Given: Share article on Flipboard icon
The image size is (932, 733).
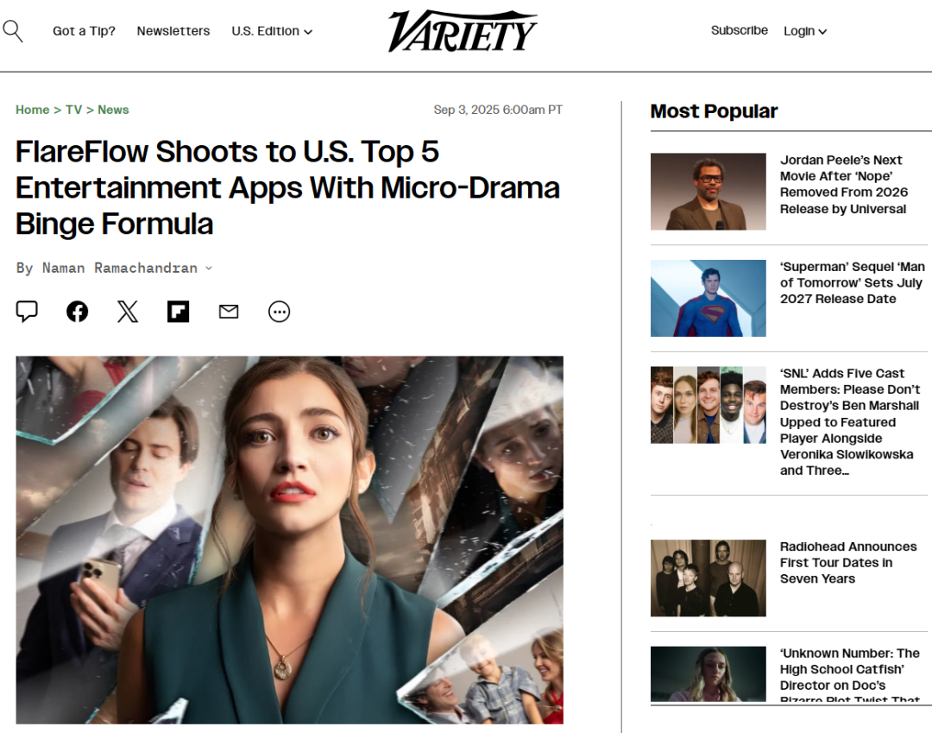Looking at the screenshot, I should pos(179,312).
